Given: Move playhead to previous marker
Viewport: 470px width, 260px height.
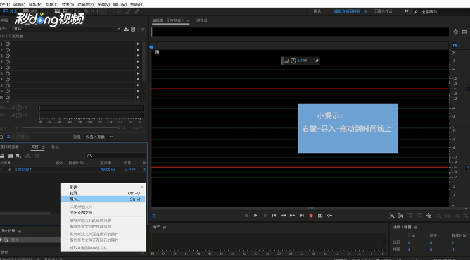Looking at the screenshot, I should [274, 216].
